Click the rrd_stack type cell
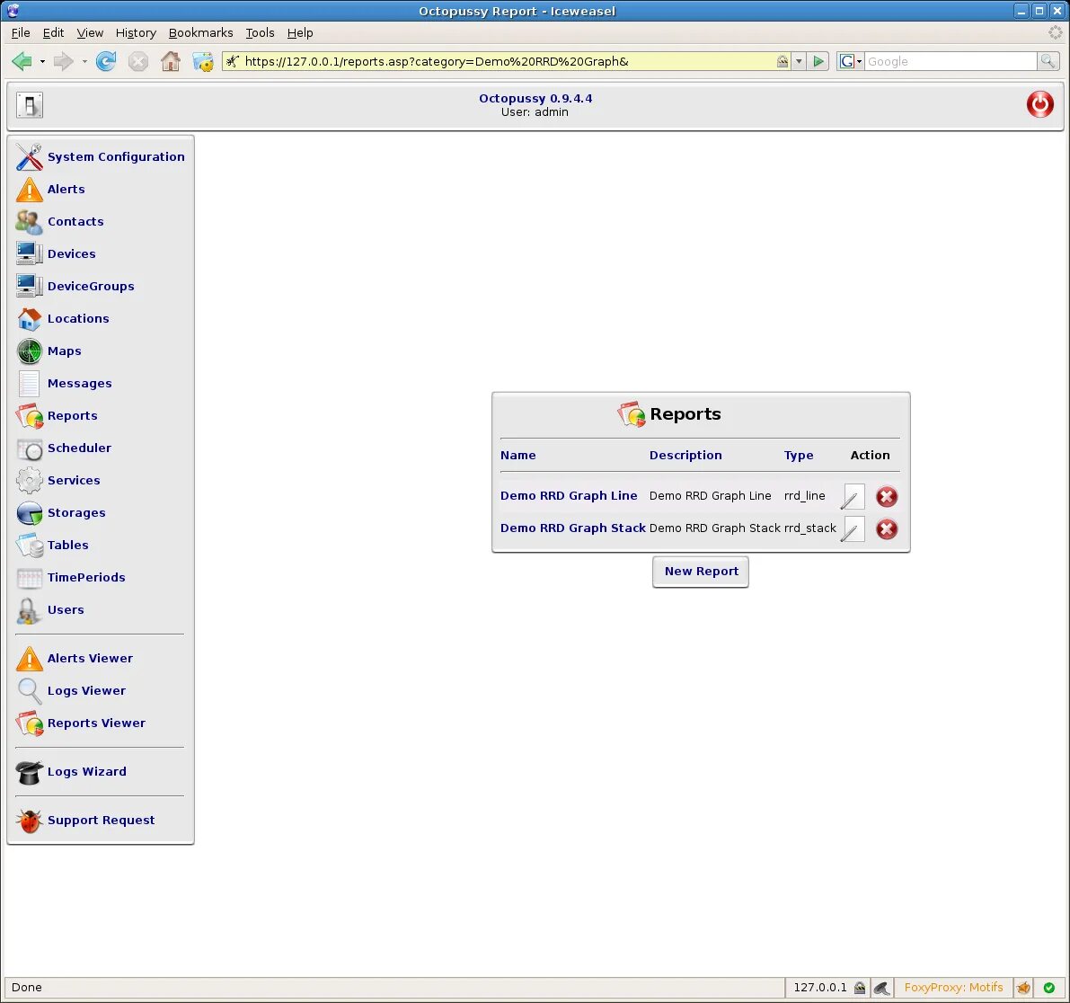Viewport: 1070px width, 1003px height. pos(810,528)
